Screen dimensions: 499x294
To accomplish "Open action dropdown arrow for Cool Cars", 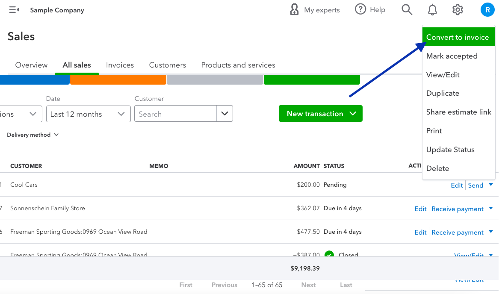I will [x=491, y=185].
